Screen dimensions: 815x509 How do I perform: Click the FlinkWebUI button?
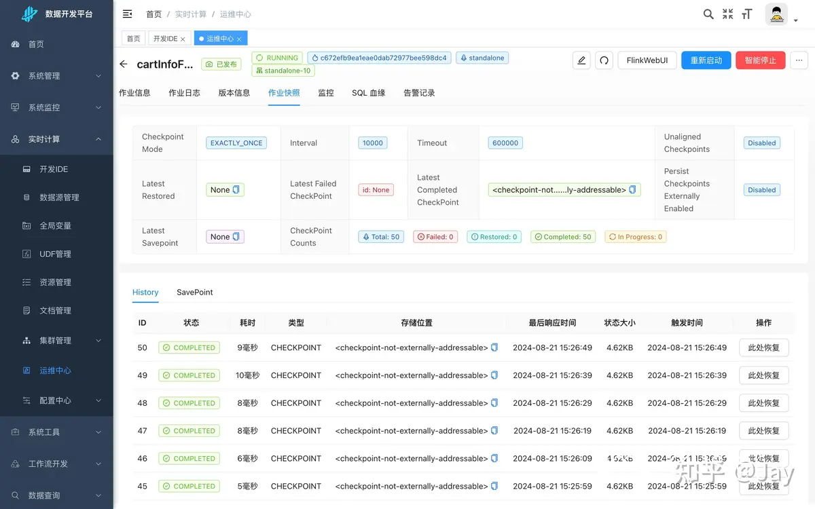click(x=647, y=60)
